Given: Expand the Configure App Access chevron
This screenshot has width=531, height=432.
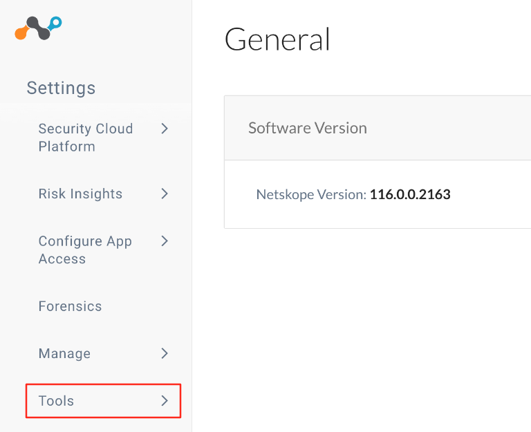Looking at the screenshot, I should coord(165,241).
